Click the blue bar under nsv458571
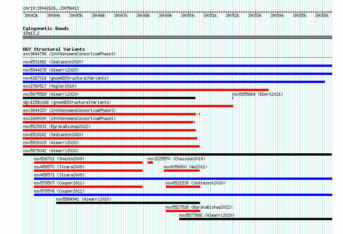343x234 pixels. pos(183,179)
